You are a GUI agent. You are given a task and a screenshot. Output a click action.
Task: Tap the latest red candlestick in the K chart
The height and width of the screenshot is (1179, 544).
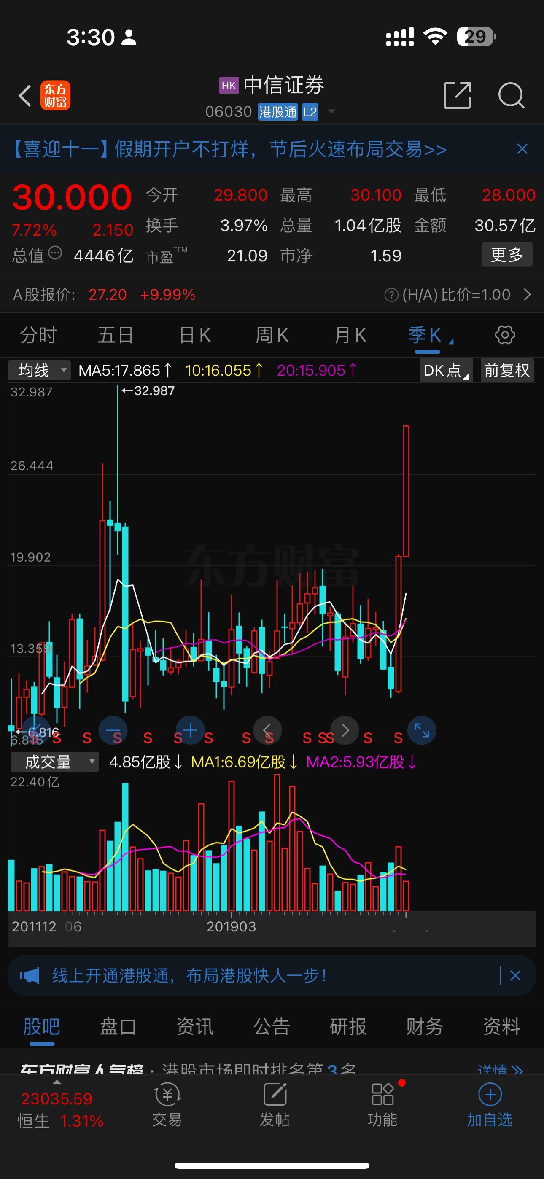tap(406, 491)
